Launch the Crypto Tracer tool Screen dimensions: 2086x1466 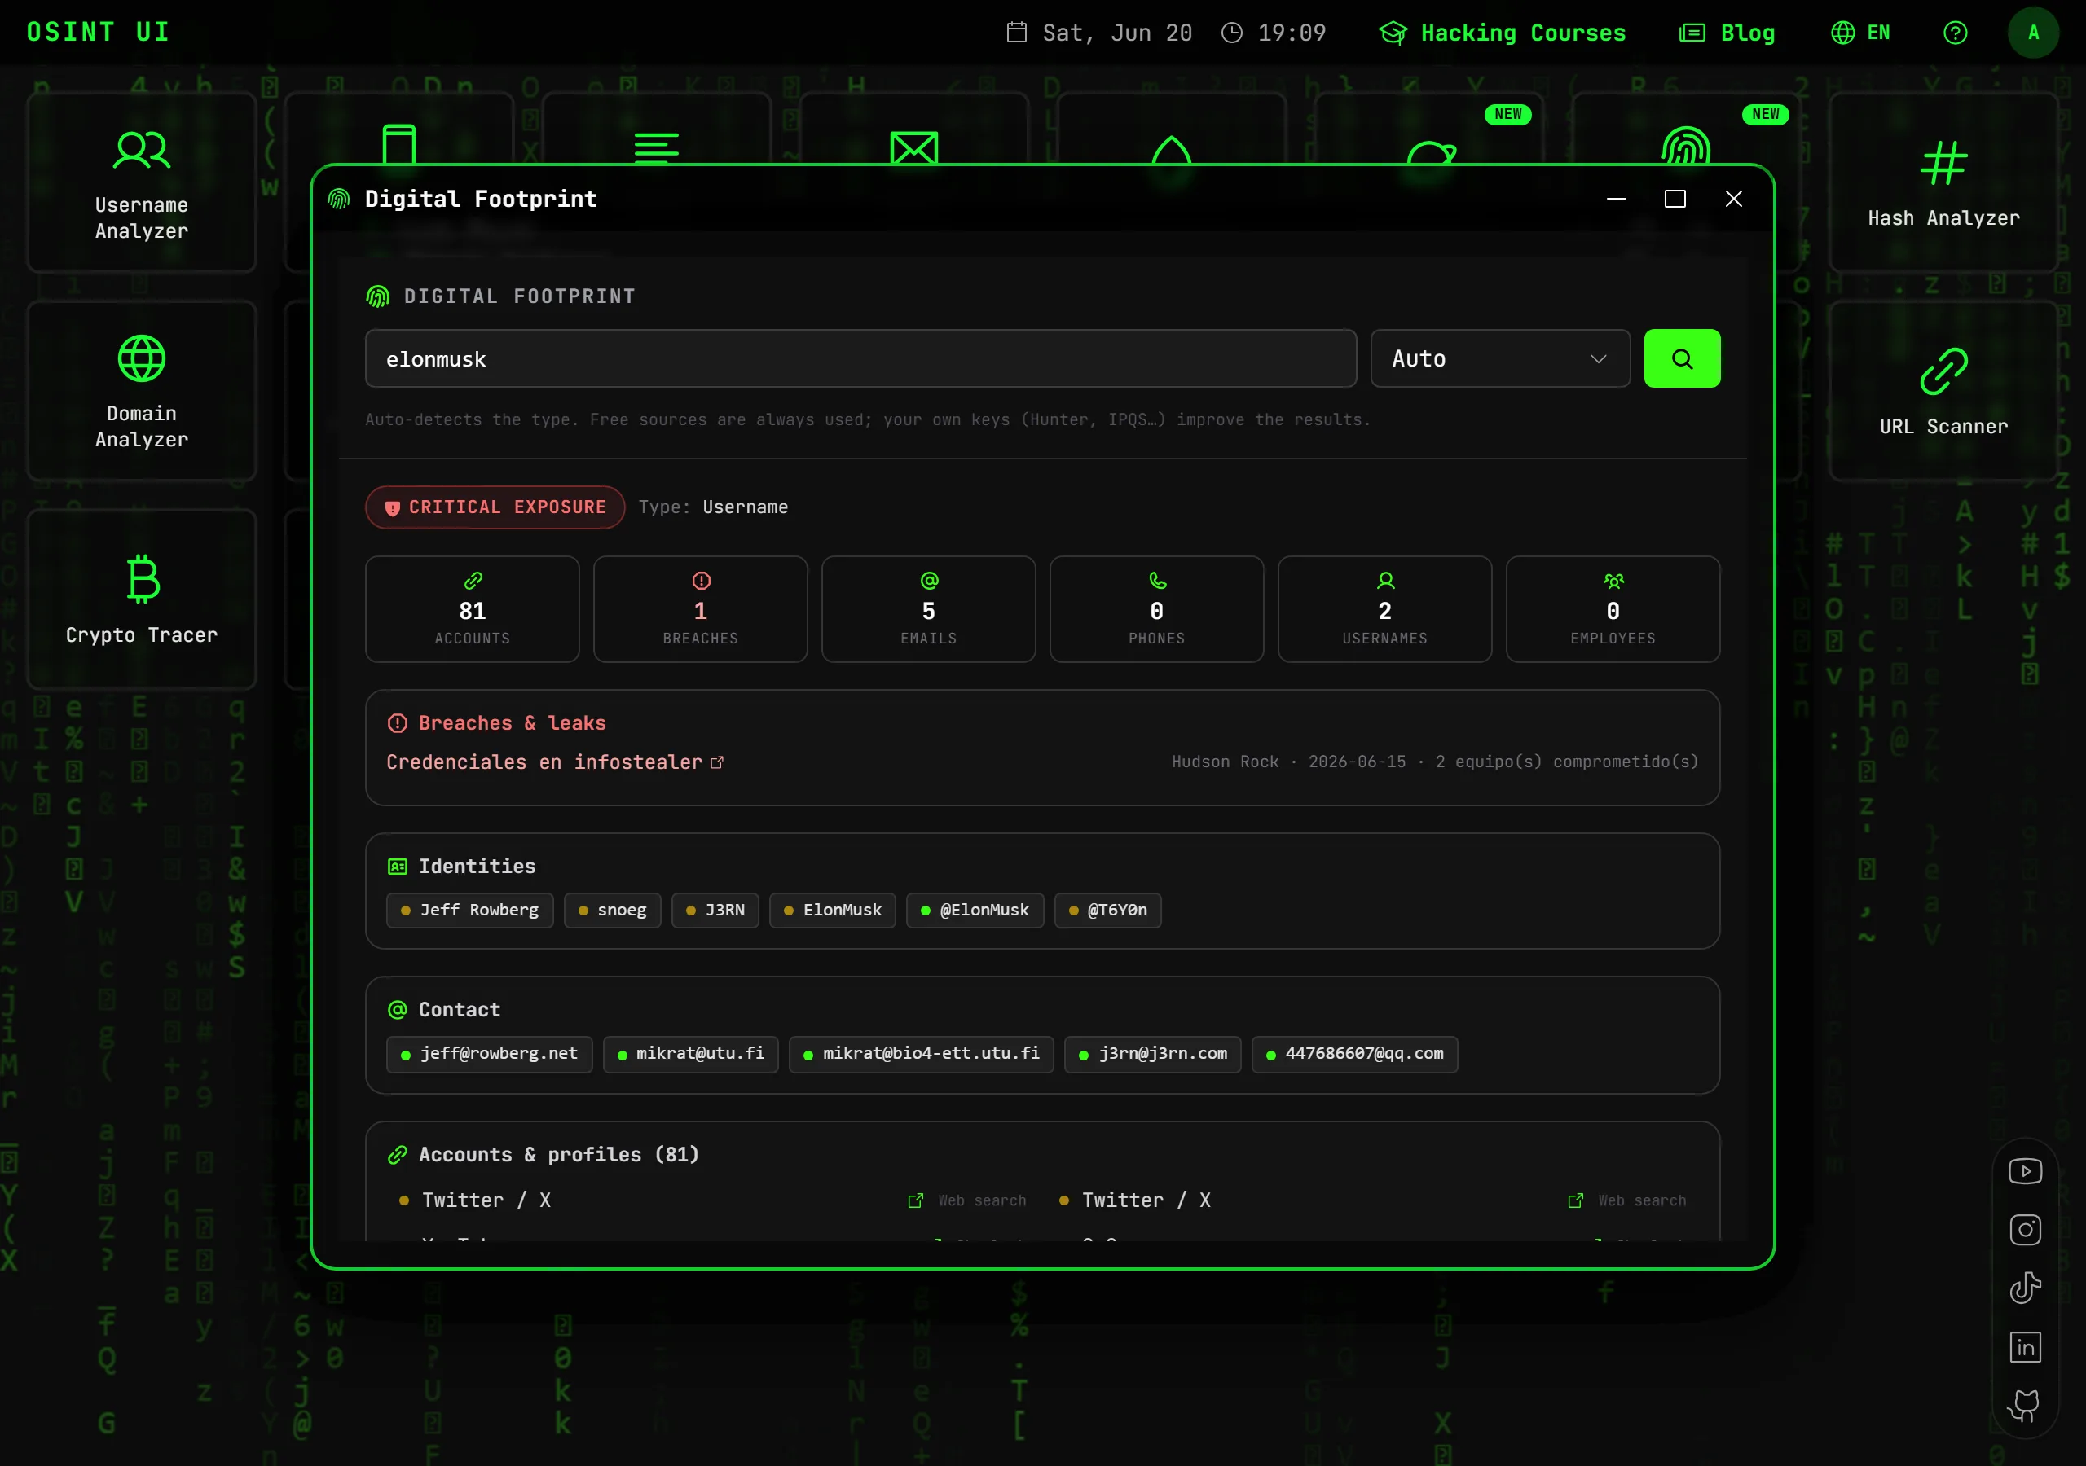pyautogui.click(x=142, y=599)
